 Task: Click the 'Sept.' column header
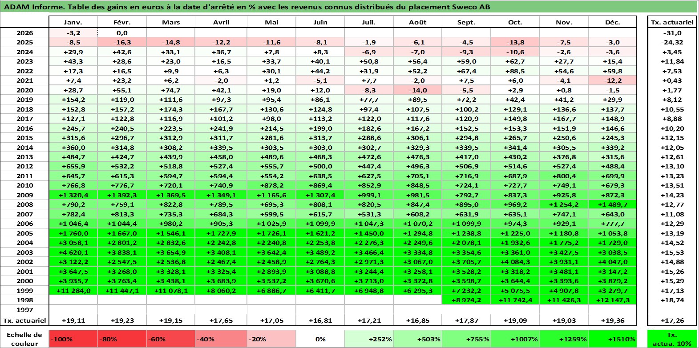point(466,22)
